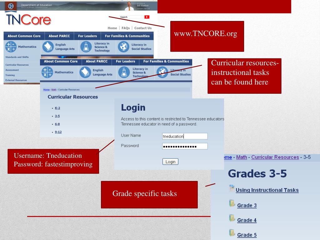Image resolution: width=320 pixels, height=240 pixels.
Task: Click the TNCore logo
Action: pyautogui.click(x=28, y=20)
